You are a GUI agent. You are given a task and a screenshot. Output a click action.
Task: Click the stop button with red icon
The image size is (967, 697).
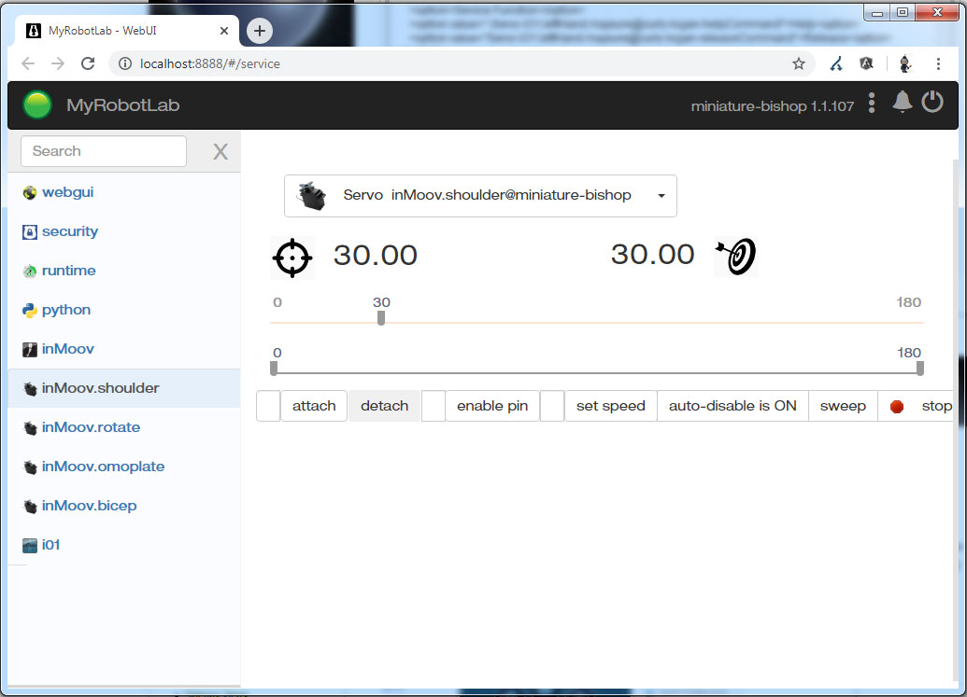(917, 406)
